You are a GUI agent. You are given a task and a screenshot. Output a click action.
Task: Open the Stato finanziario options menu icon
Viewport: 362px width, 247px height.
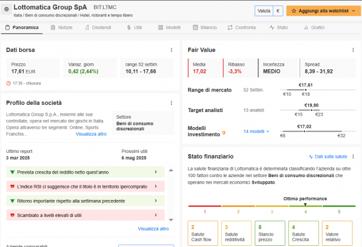(x=353, y=157)
